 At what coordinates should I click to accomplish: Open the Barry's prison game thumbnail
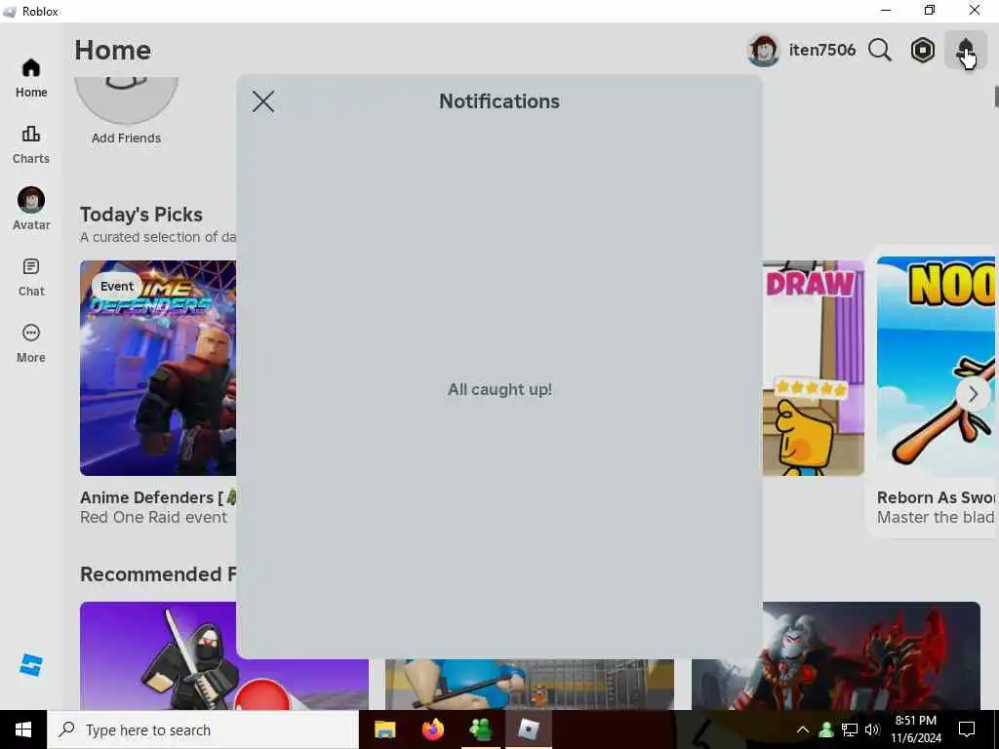[530, 684]
